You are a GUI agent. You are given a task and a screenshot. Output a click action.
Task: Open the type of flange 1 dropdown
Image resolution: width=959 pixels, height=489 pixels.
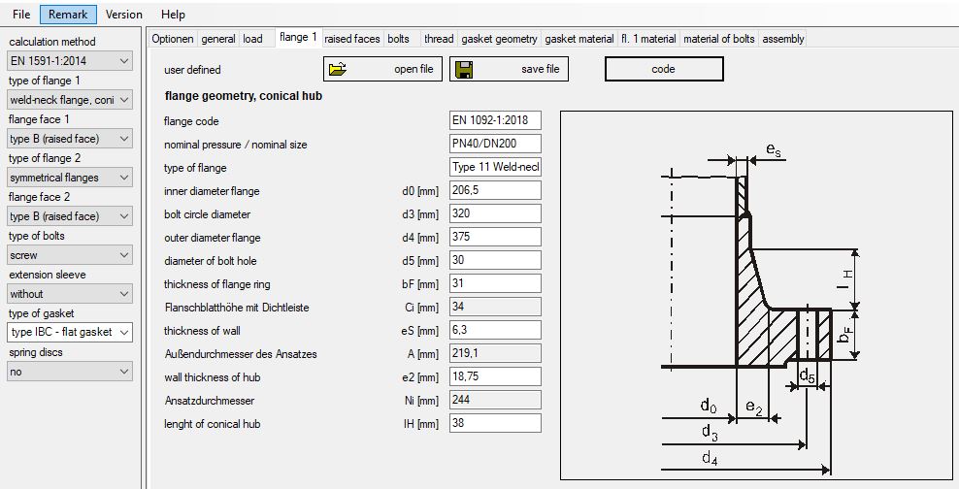click(70, 100)
